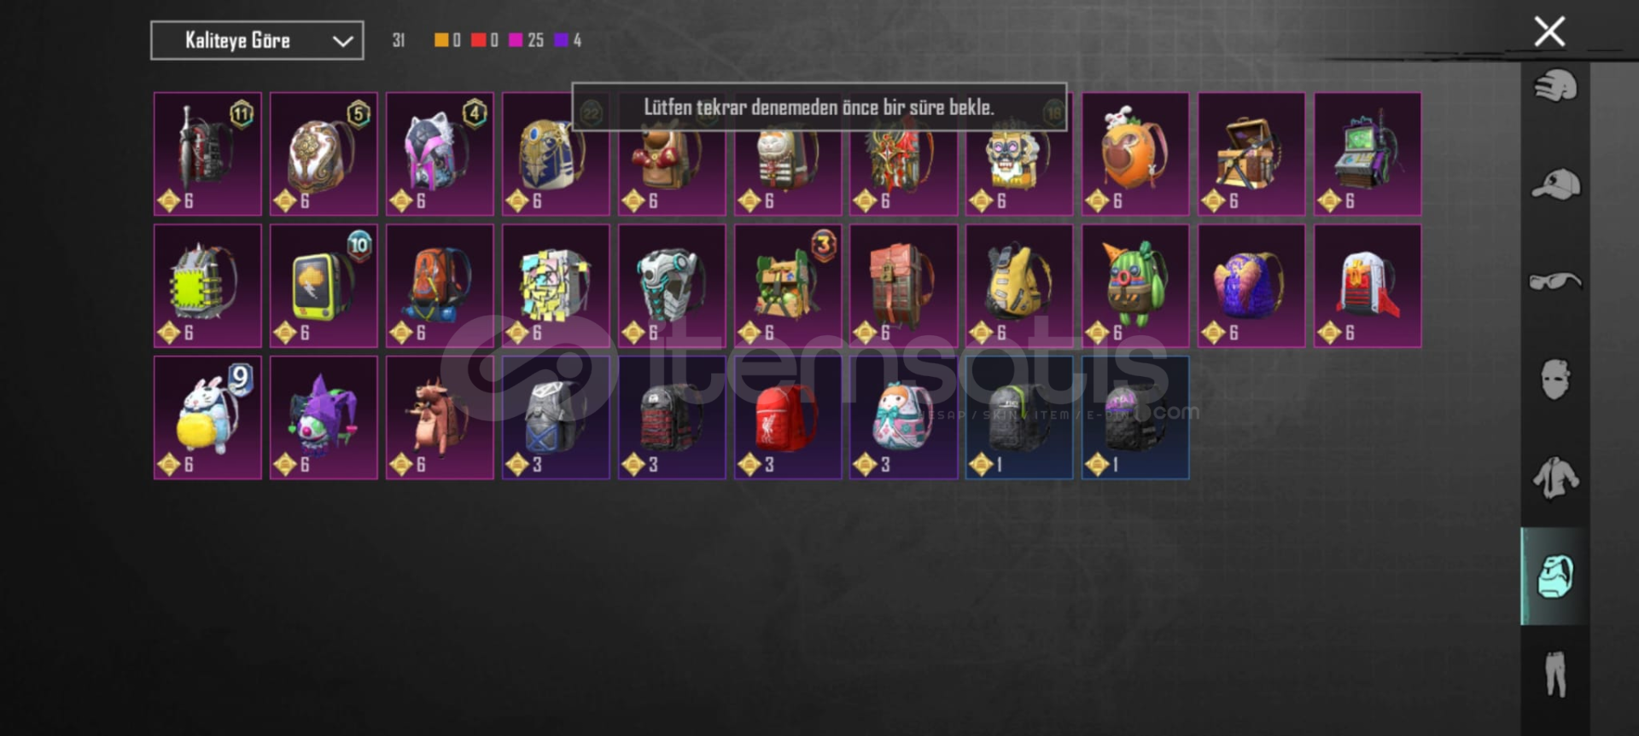
Task: Filter by the purple quality swatch
Action: 561,40
